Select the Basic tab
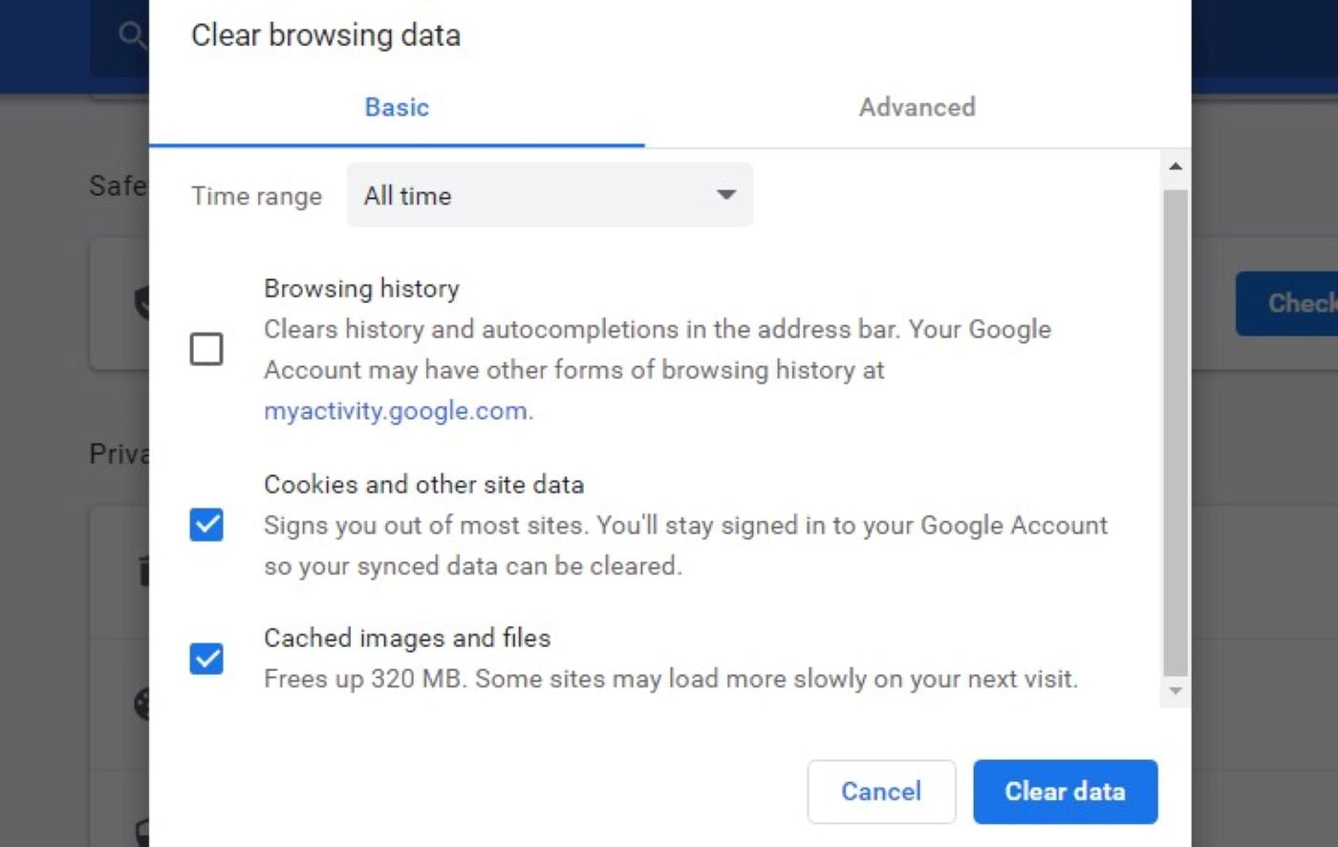 coord(396,107)
